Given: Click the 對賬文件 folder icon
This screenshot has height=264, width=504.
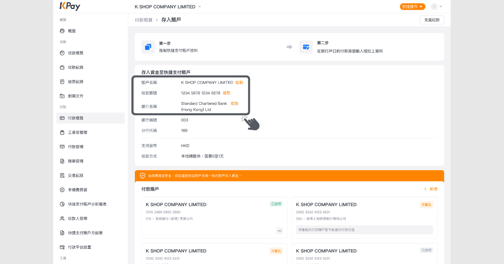Looking at the screenshot, I should click(62, 96).
